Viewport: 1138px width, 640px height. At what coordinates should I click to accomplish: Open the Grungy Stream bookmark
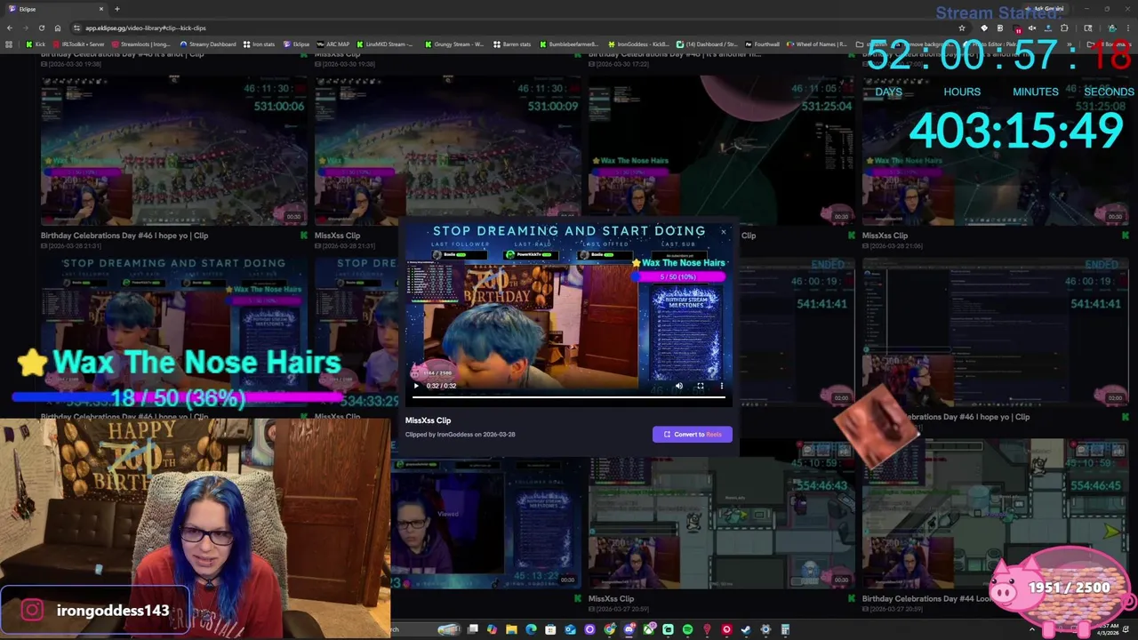pyautogui.click(x=454, y=44)
